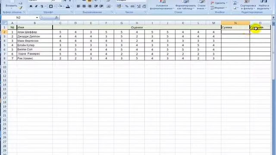Image resolution: width=276 pixels, height=155 pixels.
Task: Open the fill color dropdown arrow
Action: point(63,6)
